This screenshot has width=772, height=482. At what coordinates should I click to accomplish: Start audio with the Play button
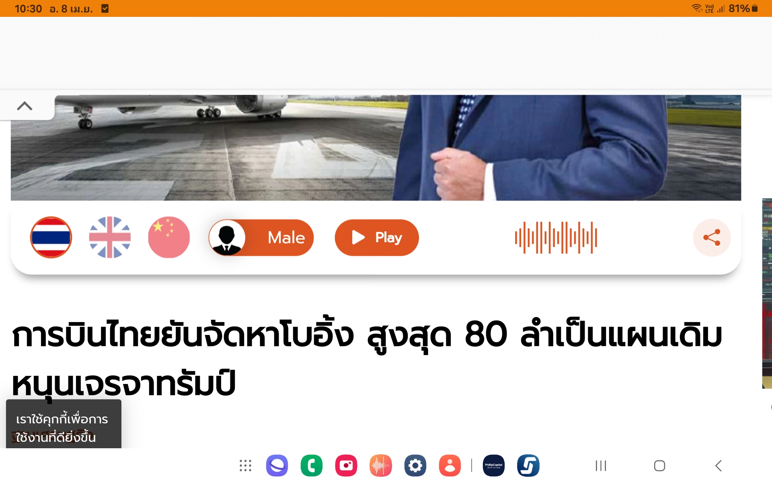[377, 237]
